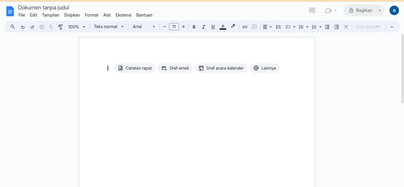Open the Edit menu
The width and height of the screenshot is (404, 187).
[x=33, y=15]
